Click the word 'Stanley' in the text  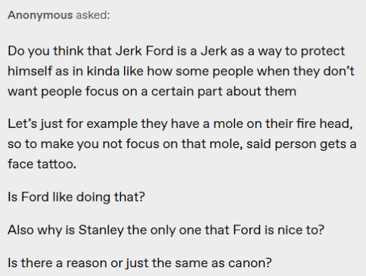pyautogui.click(x=101, y=230)
